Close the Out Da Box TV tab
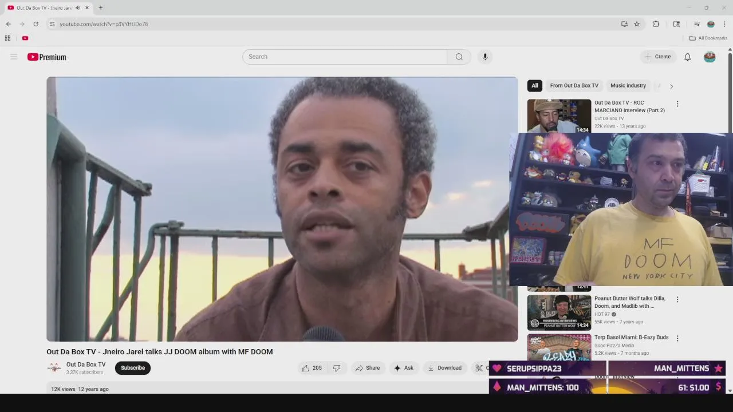The height and width of the screenshot is (412, 733). pos(87,8)
